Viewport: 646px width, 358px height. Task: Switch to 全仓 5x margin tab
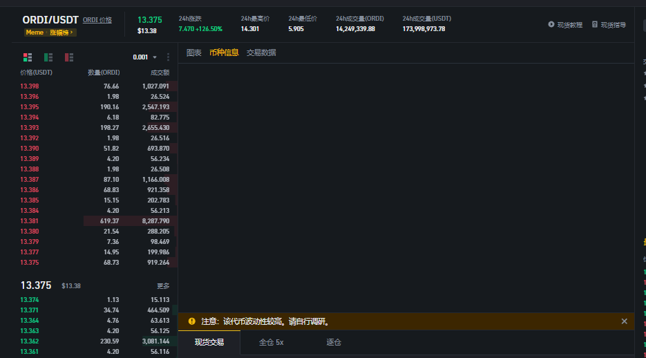click(271, 342)
